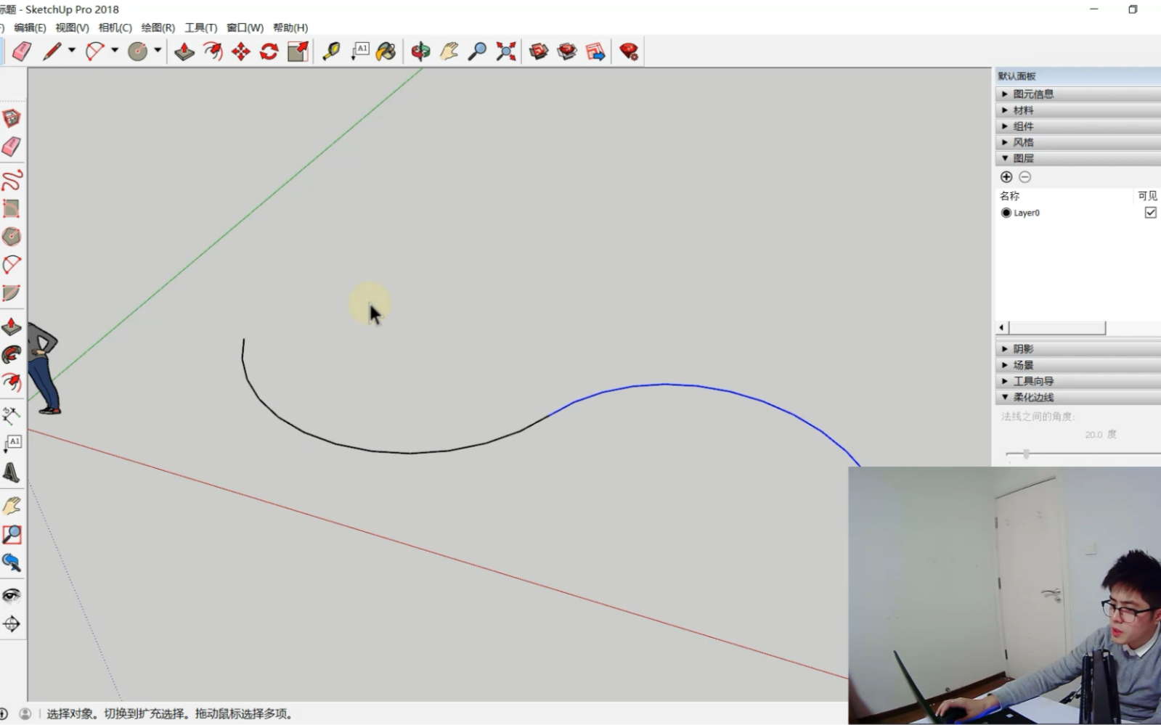Select the Zoom Window tool
This screenshot has width=1161, height=725.
12,535
